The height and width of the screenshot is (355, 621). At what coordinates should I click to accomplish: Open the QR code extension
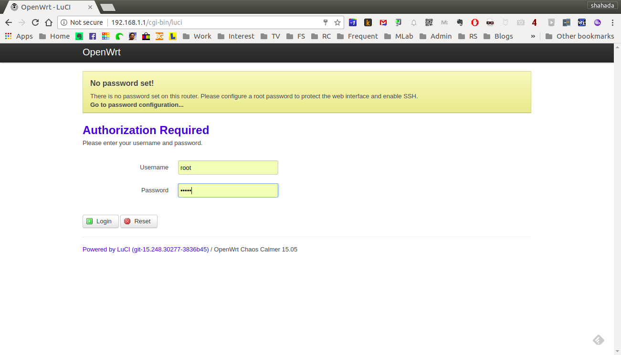[x=429, y=22]
